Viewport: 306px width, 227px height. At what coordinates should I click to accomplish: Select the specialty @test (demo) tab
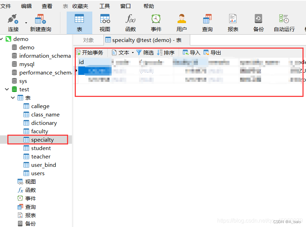pos(147,40)
